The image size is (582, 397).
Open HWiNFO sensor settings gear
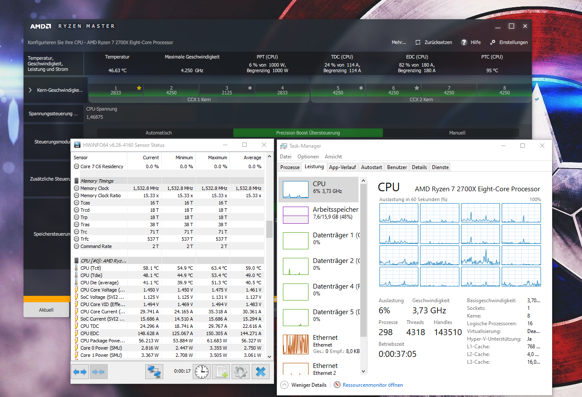click(241, 372)
